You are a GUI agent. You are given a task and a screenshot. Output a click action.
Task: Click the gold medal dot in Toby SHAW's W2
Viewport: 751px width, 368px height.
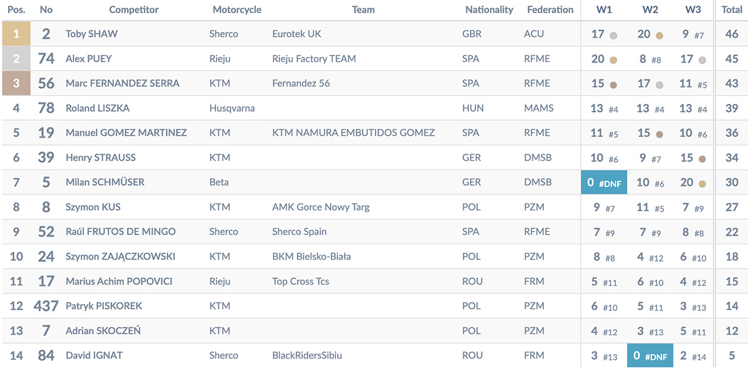point(660,36)
